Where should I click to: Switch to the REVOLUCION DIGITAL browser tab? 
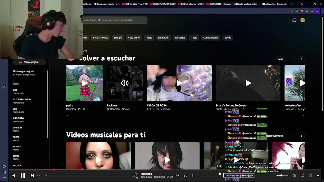tap(163, 4)
